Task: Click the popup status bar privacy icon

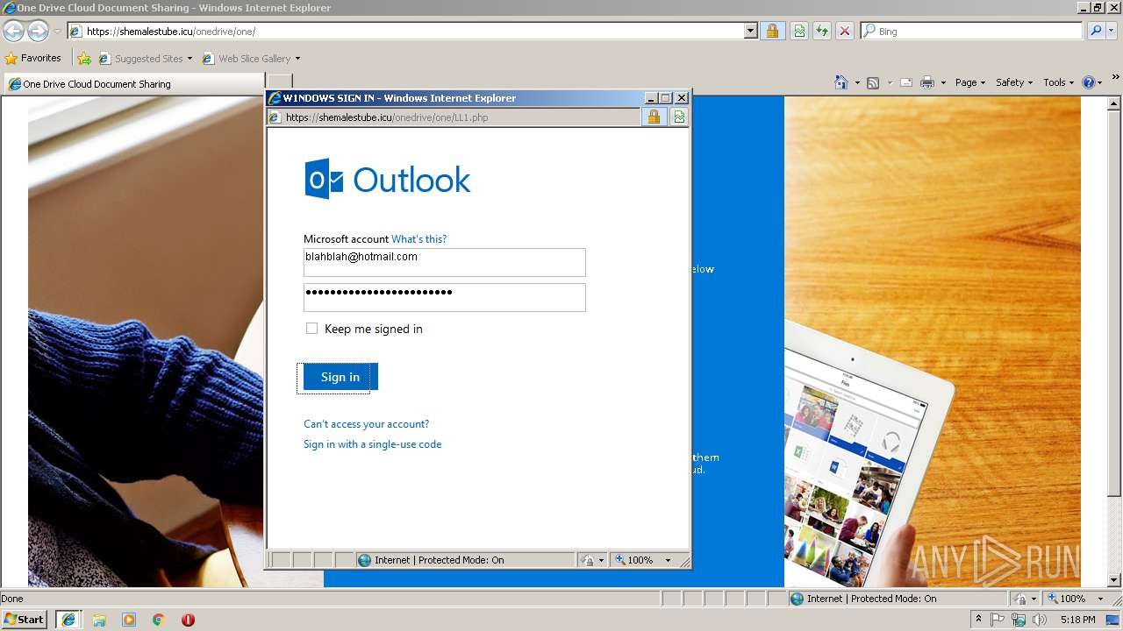Action: click(589, 560)
